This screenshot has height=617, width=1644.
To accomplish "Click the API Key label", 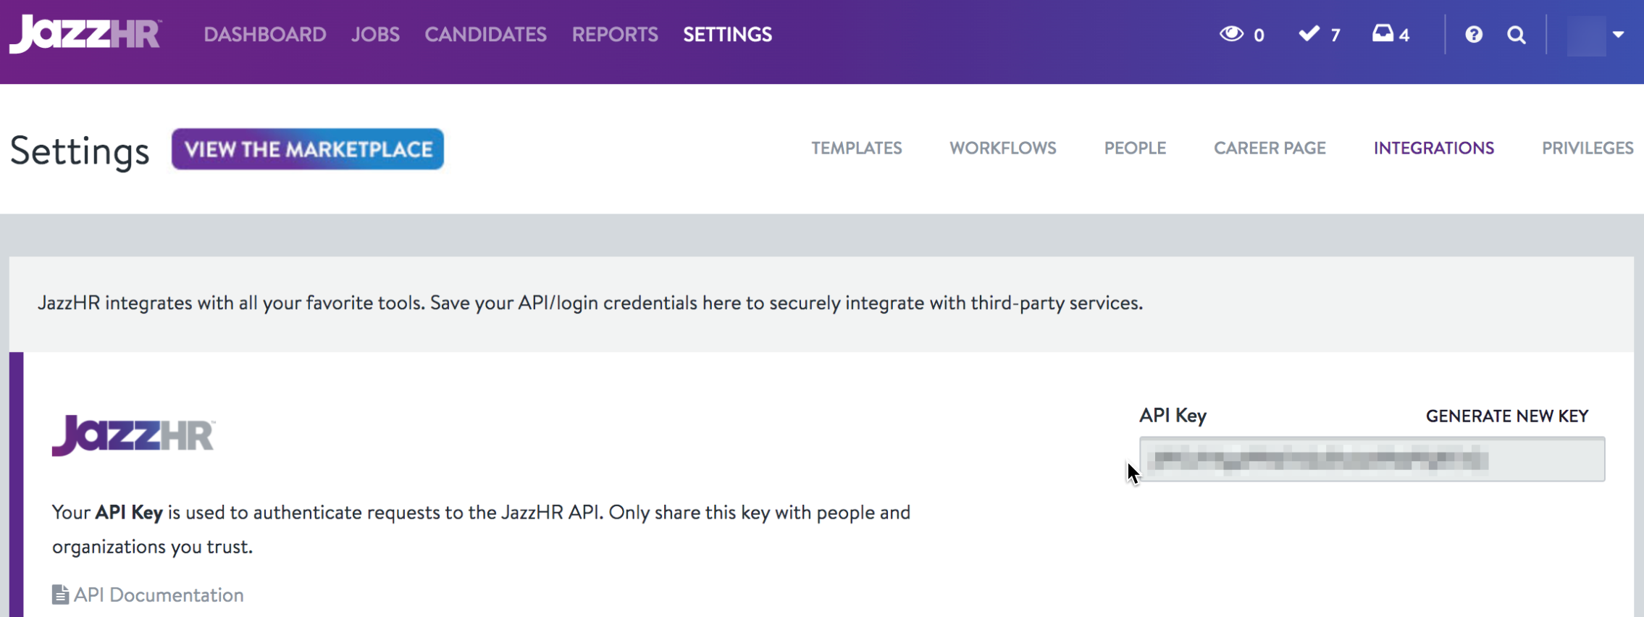I will coord(1173,415).
